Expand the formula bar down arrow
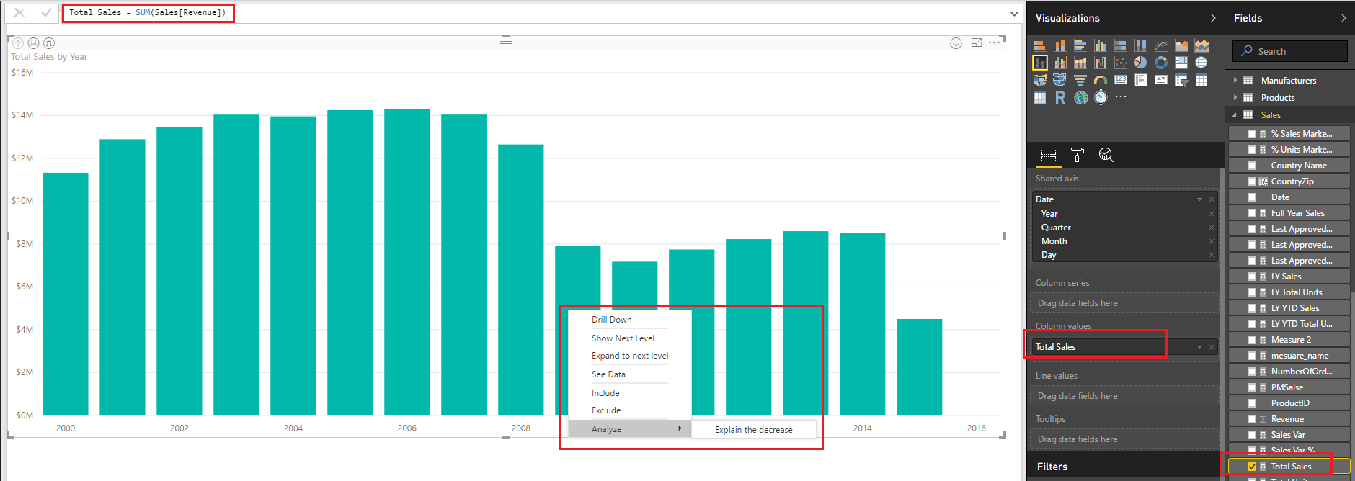The height and width of the screenshot is (481, 1355). [x=1014, y=14]
